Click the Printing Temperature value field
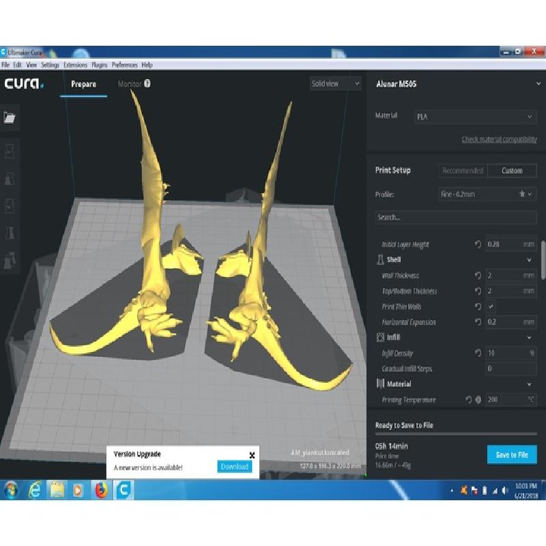This screenshot has width=546, height=546. pos(511,399)
